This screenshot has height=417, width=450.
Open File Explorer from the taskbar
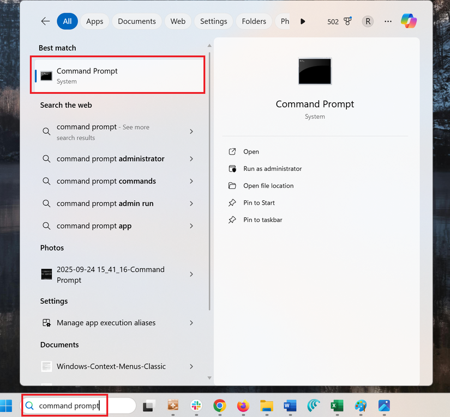point(267,406)
